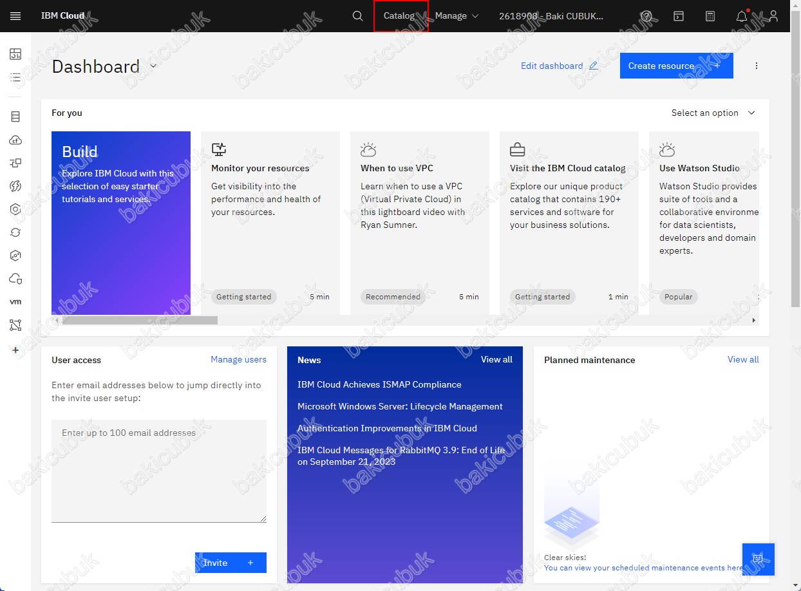Click the 'User access' heading
Viewport: 801px width, 591px height.
point(76,360)
